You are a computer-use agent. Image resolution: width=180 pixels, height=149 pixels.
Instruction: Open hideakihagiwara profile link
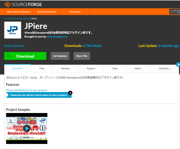[x=57, y=37]
